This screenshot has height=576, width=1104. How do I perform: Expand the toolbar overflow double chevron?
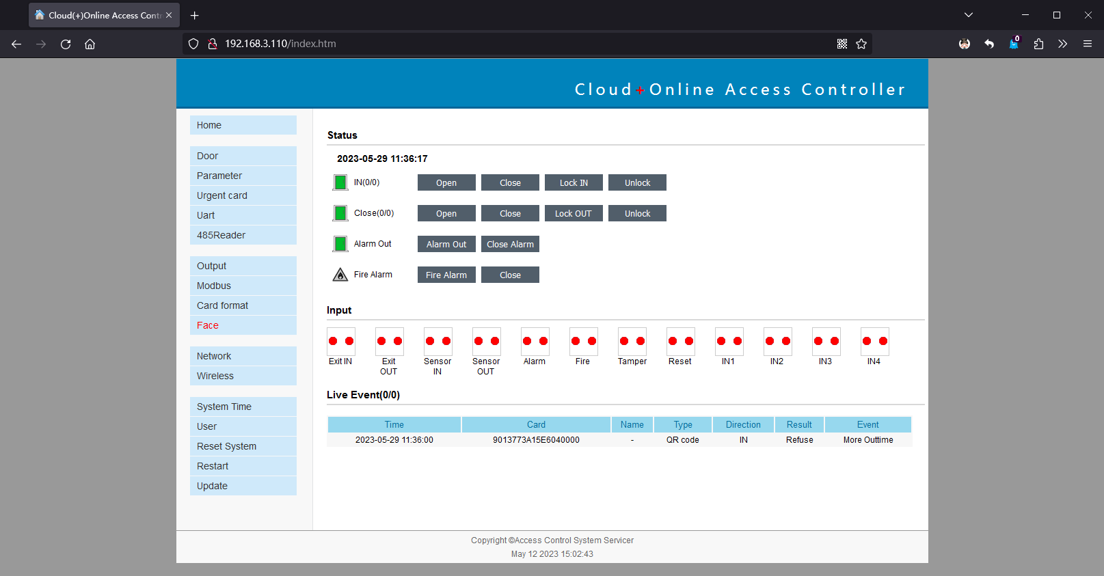1062,44
